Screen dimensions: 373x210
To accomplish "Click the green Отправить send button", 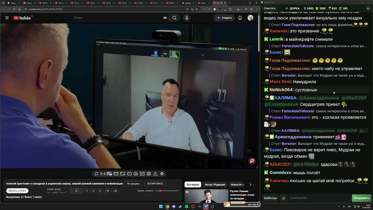I will (361, 198).
